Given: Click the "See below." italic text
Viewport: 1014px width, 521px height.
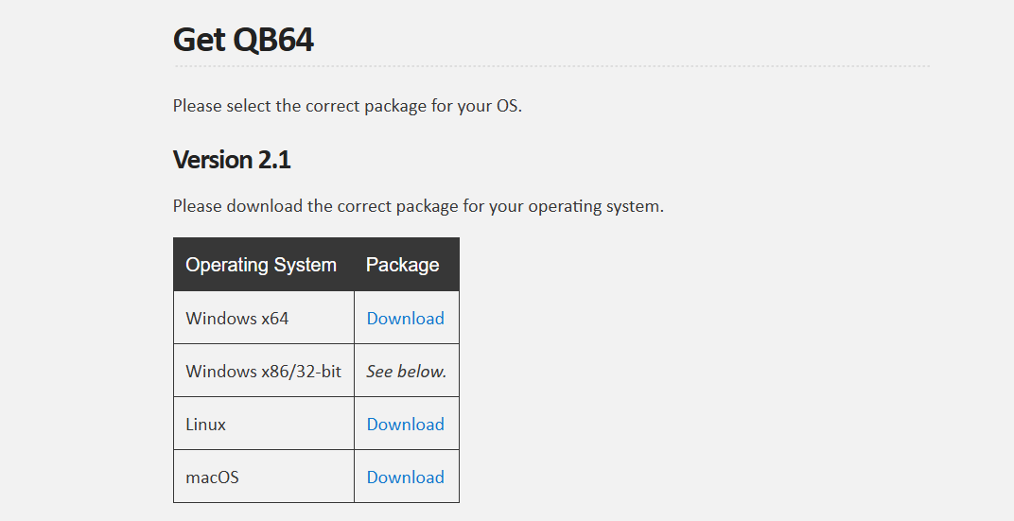Looking at the screenshot, I should (x=406, y=372).
